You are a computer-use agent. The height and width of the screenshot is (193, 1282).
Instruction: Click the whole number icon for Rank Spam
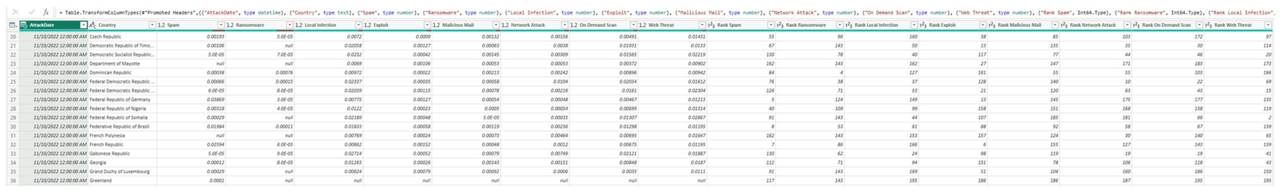(x=711, y=25)
